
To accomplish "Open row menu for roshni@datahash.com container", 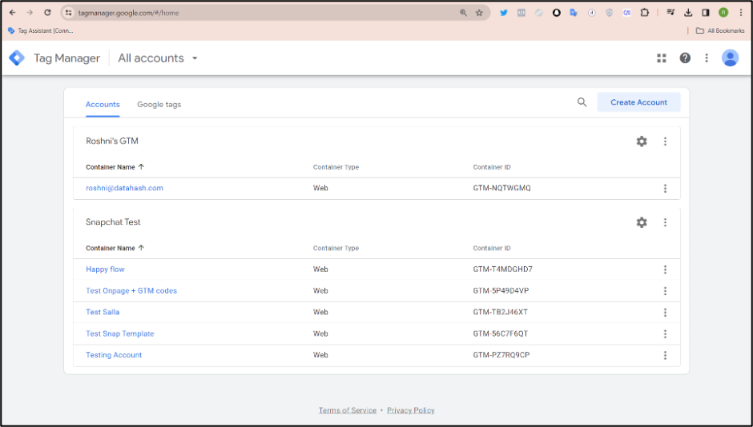I will coord(665,189).
